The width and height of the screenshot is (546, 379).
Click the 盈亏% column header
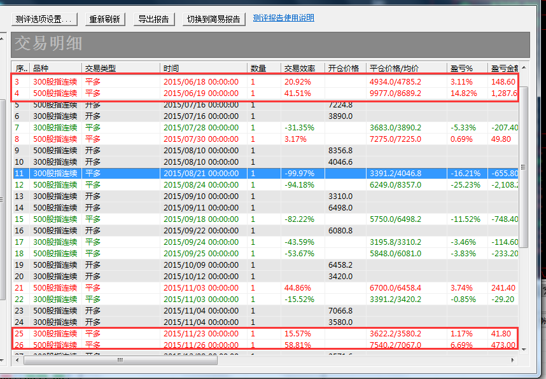[466, 68]
